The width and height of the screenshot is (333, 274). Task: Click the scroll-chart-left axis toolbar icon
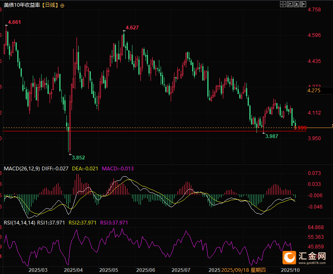(x=289, y=4)
